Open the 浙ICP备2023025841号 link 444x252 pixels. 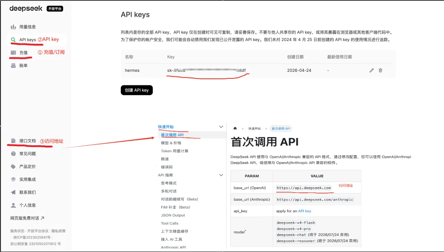click(x=32, y=237)
